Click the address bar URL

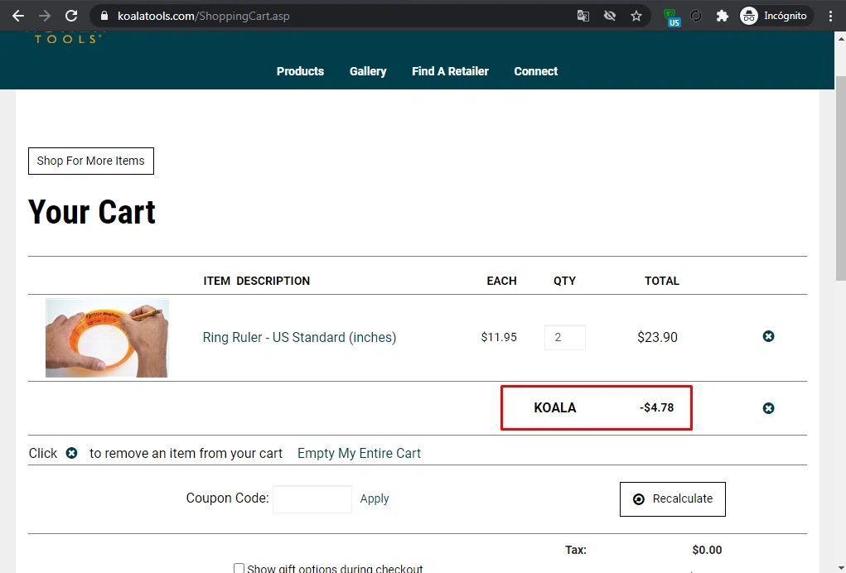(203, 17)
